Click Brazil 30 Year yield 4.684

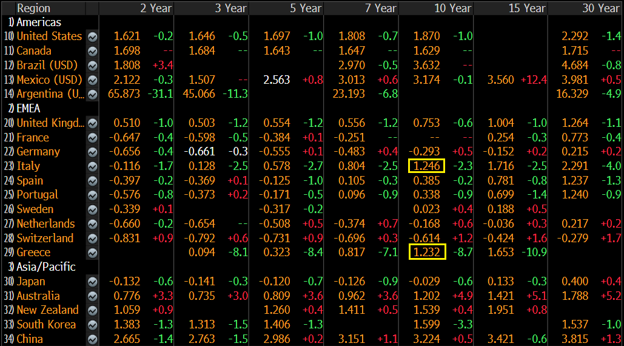(575, 66)
